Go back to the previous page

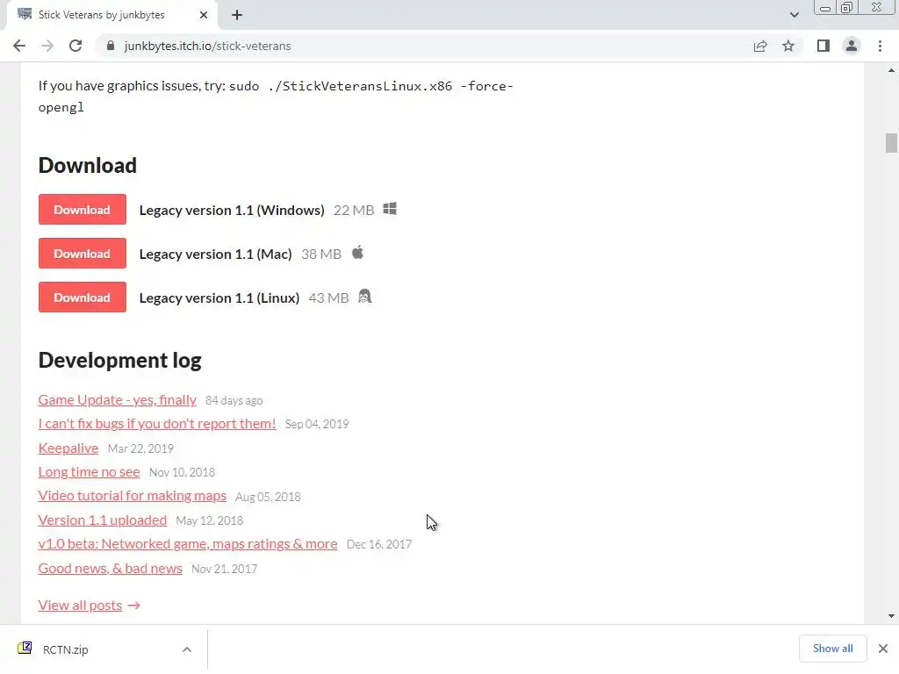[19, 46]
